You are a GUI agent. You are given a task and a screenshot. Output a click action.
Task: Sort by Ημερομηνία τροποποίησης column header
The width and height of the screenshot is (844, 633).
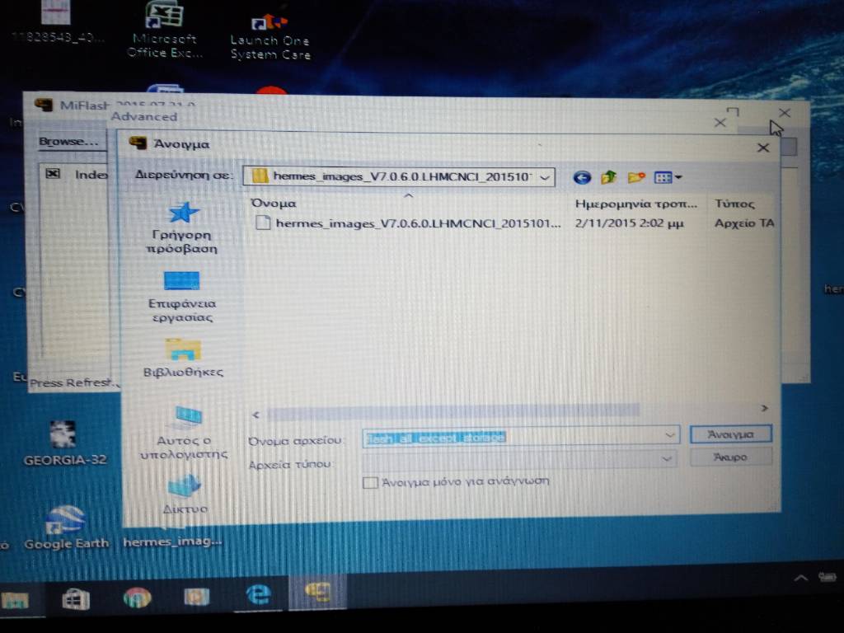[x=635, y=204]
